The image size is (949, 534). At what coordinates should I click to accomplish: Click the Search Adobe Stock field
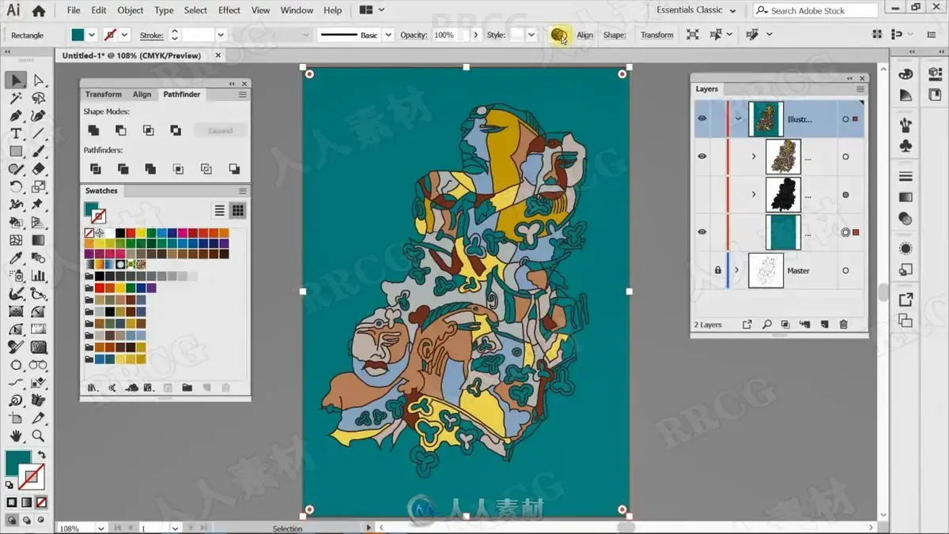click(x=815, y=10)
